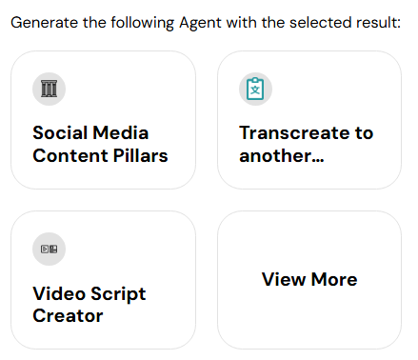This screenshot has width=418, height=360.
Task: Click the truncated "another..." text
Action: click(x=282, y=155)
